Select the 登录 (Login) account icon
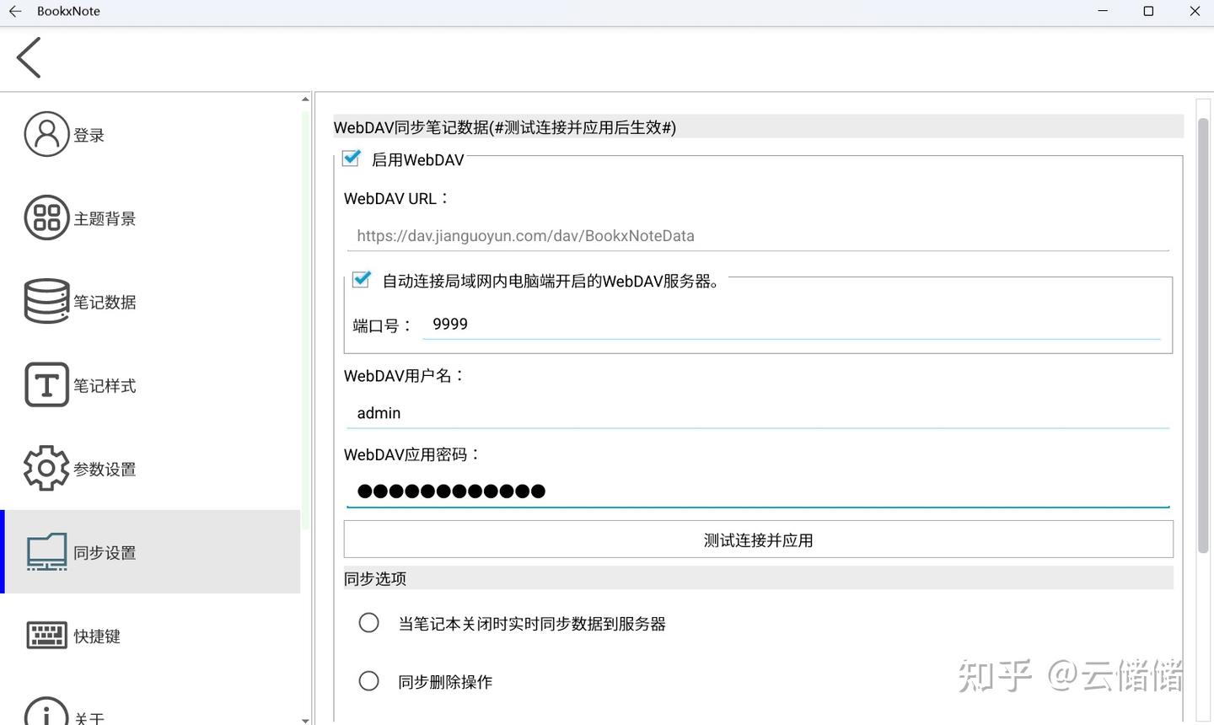Image resolution: width=1214 pixels, height=725 pixels. [x=46, y=133]
